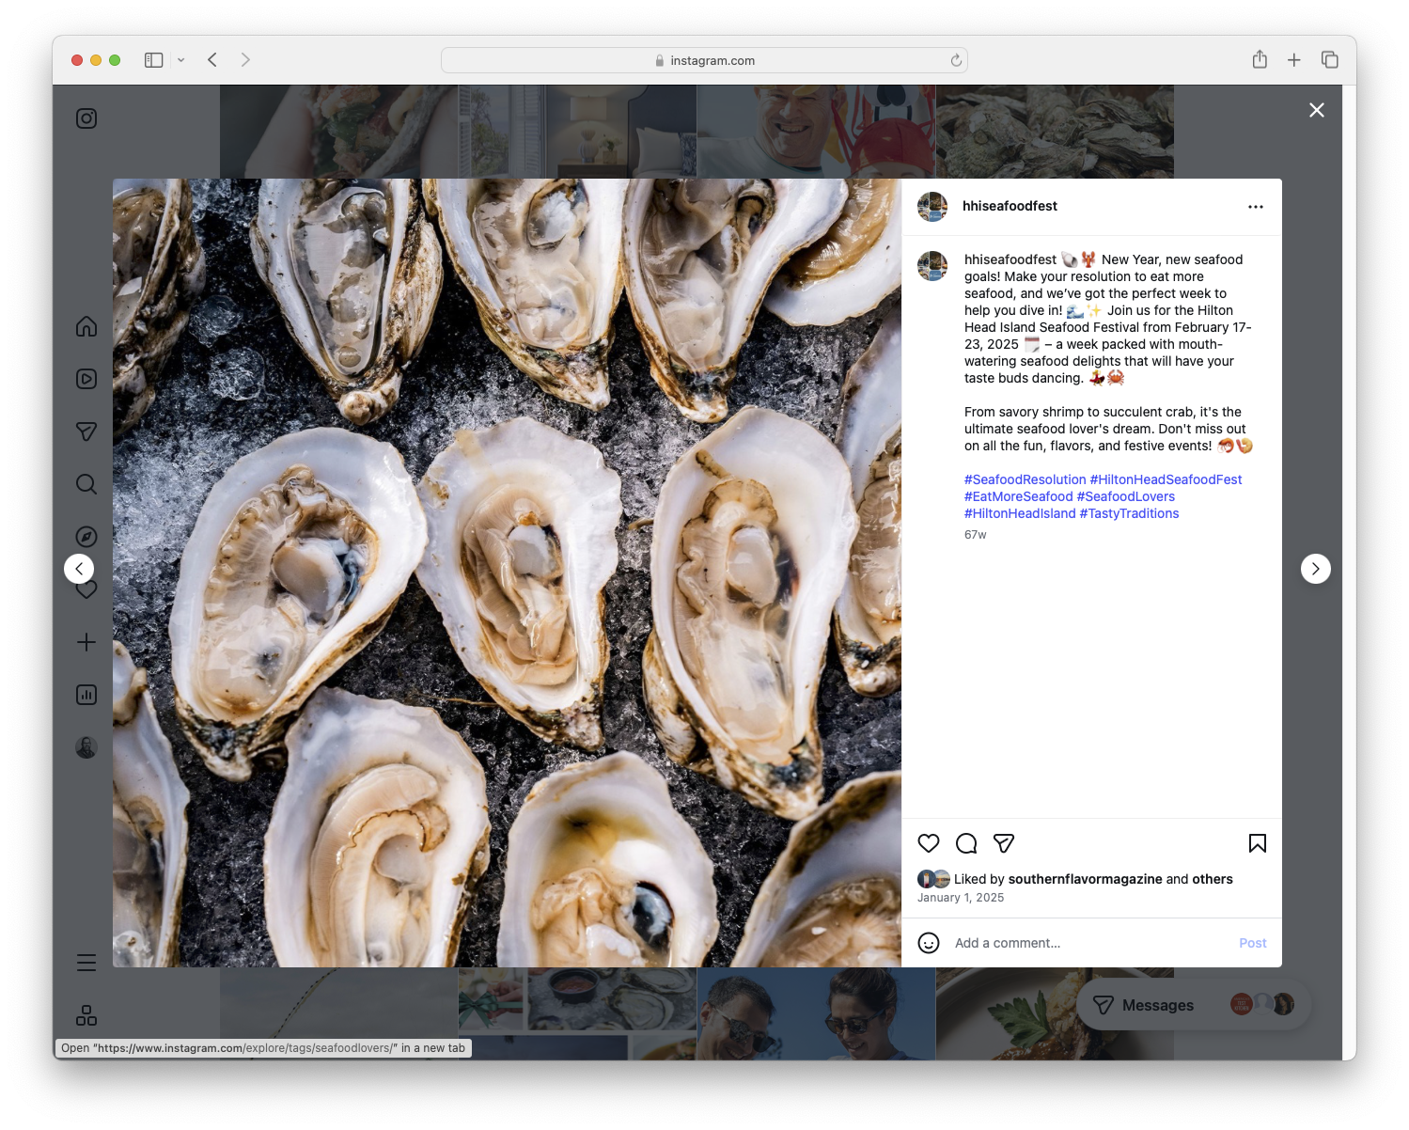The image size is (1409, 1130).
Task: Open hhiseafoodfest profile from post header
Action: (x=1010, y=206)
